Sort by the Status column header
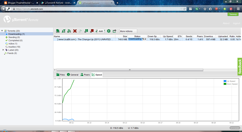 (x=137, y=36)
